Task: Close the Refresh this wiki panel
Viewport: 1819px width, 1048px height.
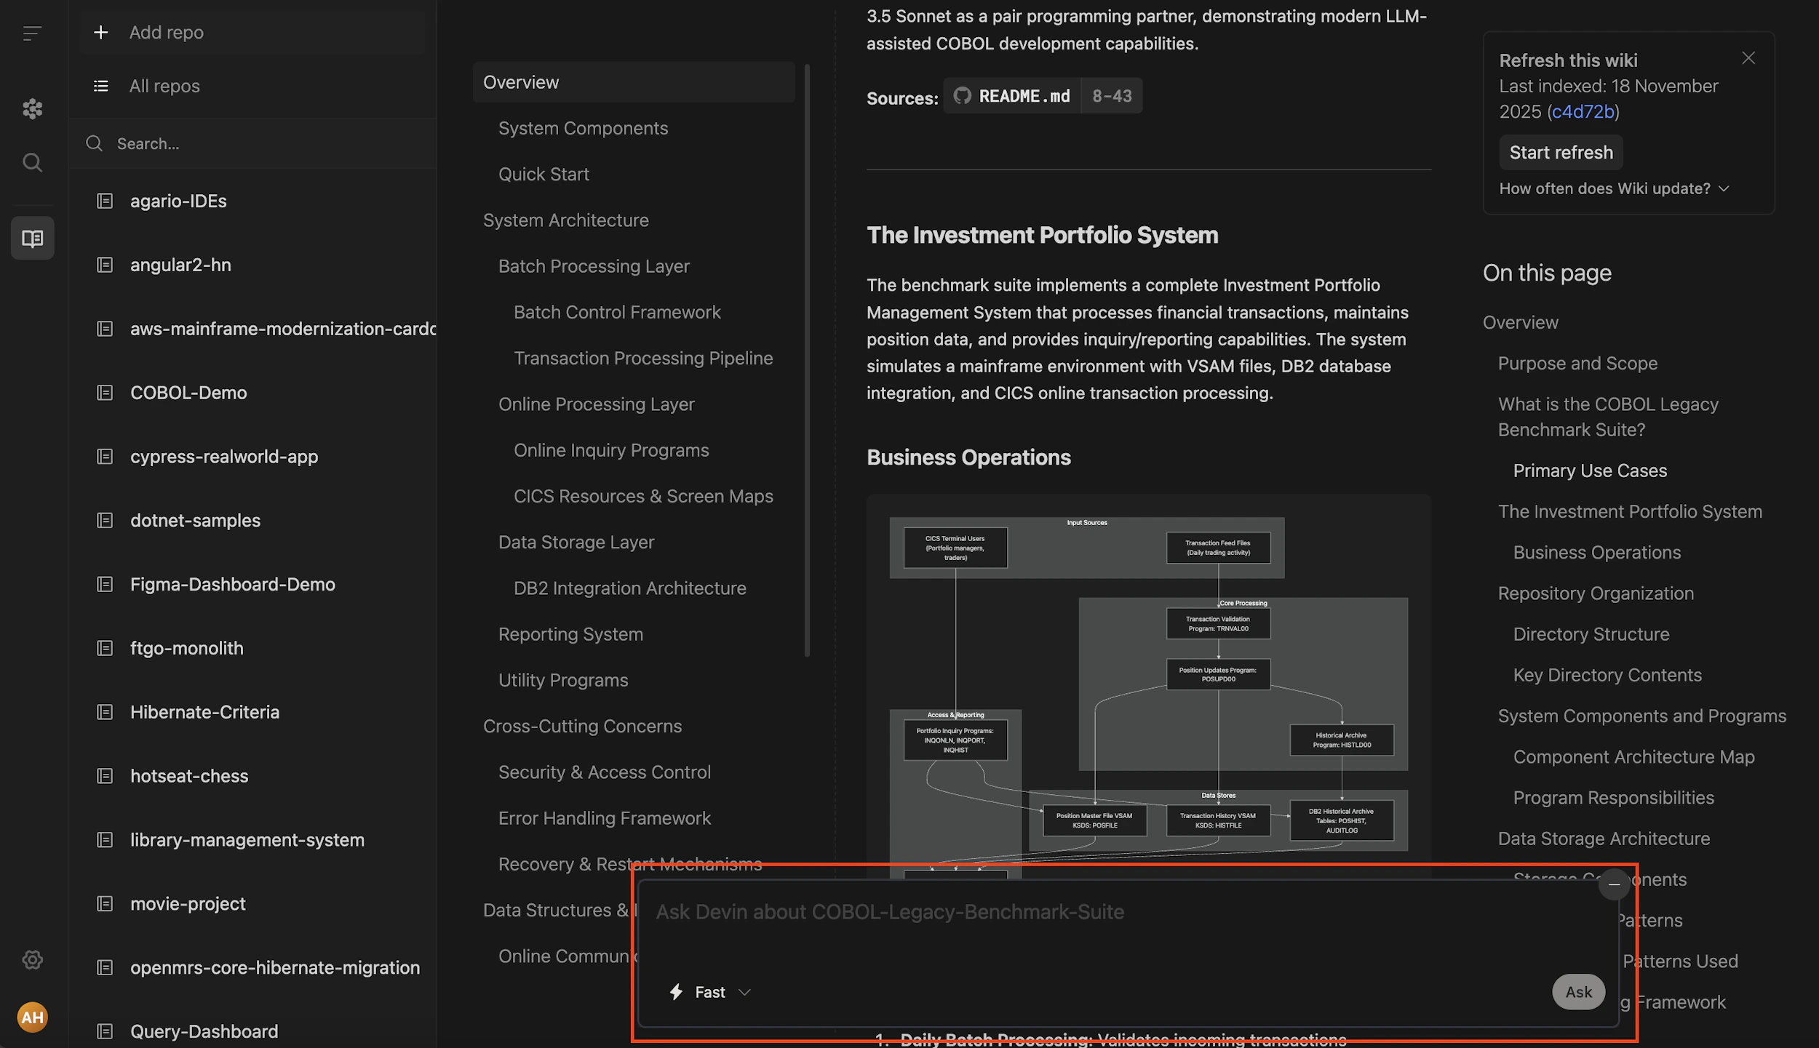Action: click(x=1748, y=58)
